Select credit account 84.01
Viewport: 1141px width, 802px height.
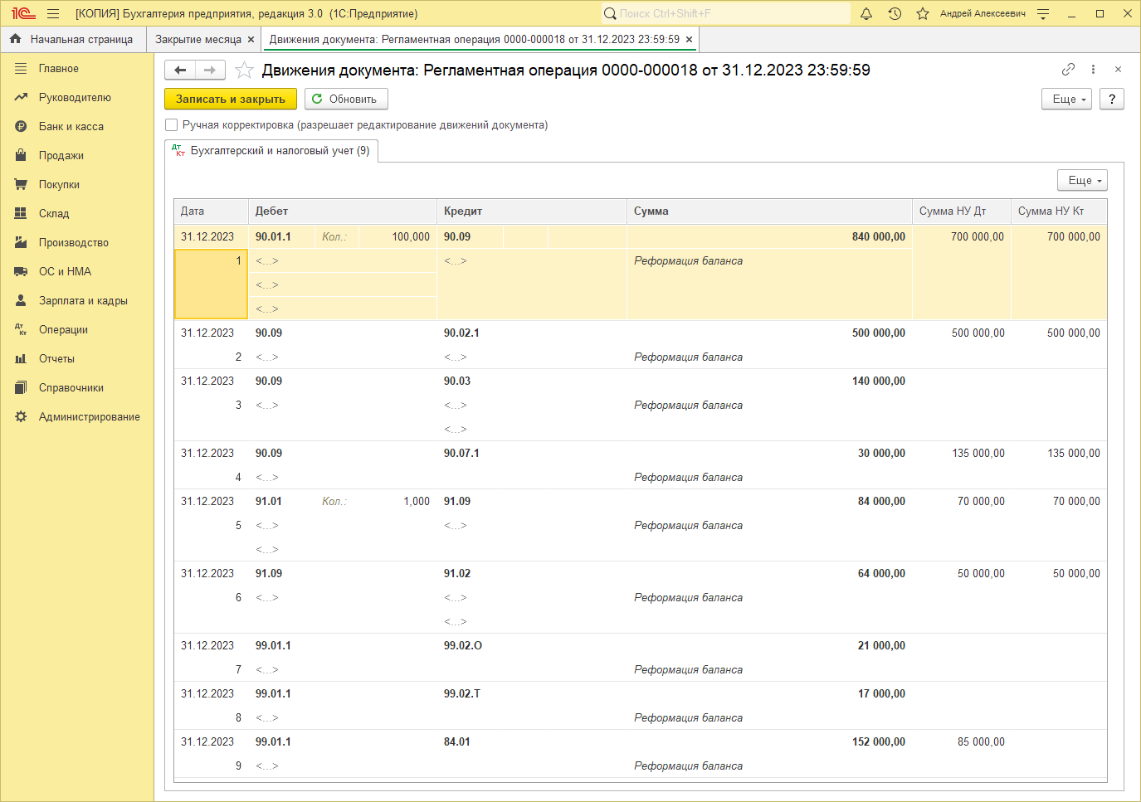point(457,742)
